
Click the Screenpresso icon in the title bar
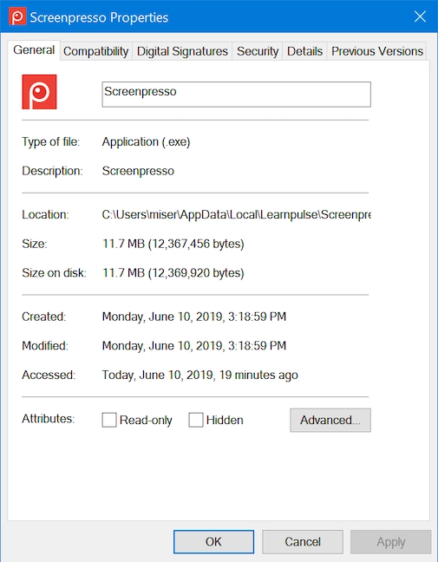coord(17,16)
